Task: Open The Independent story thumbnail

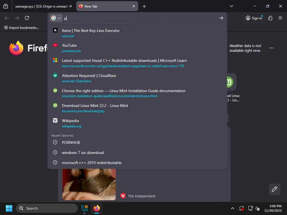Action: point(89,184)
